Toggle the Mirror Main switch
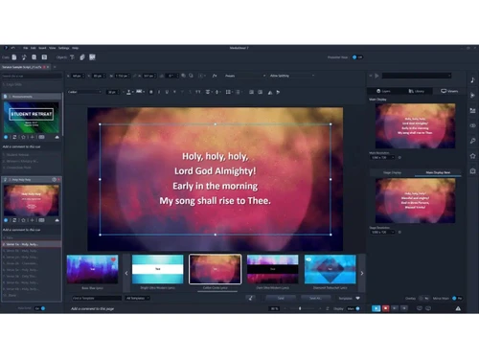 457,299
